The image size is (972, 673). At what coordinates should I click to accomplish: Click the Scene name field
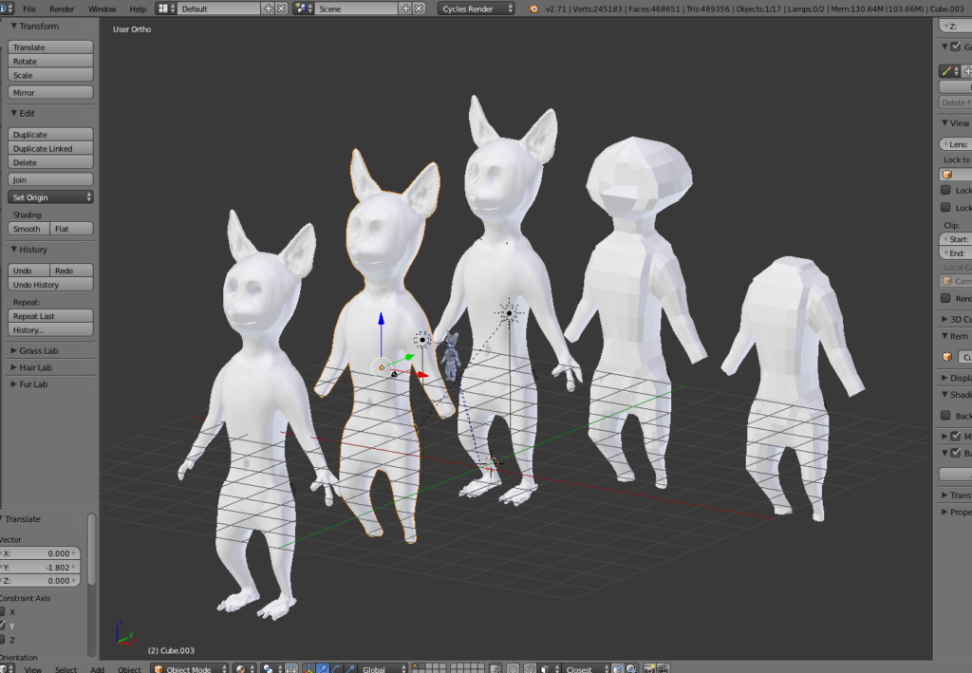point(357,9)
